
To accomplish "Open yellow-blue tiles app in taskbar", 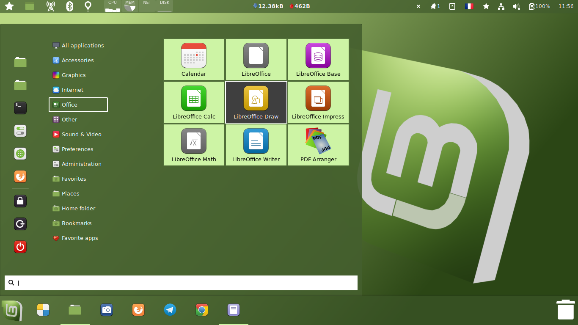I will pyautogui.click(x=43, y=310).
